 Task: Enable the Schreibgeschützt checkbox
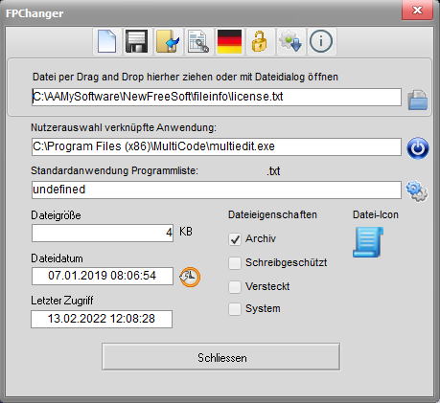click(x=235, y=263)
